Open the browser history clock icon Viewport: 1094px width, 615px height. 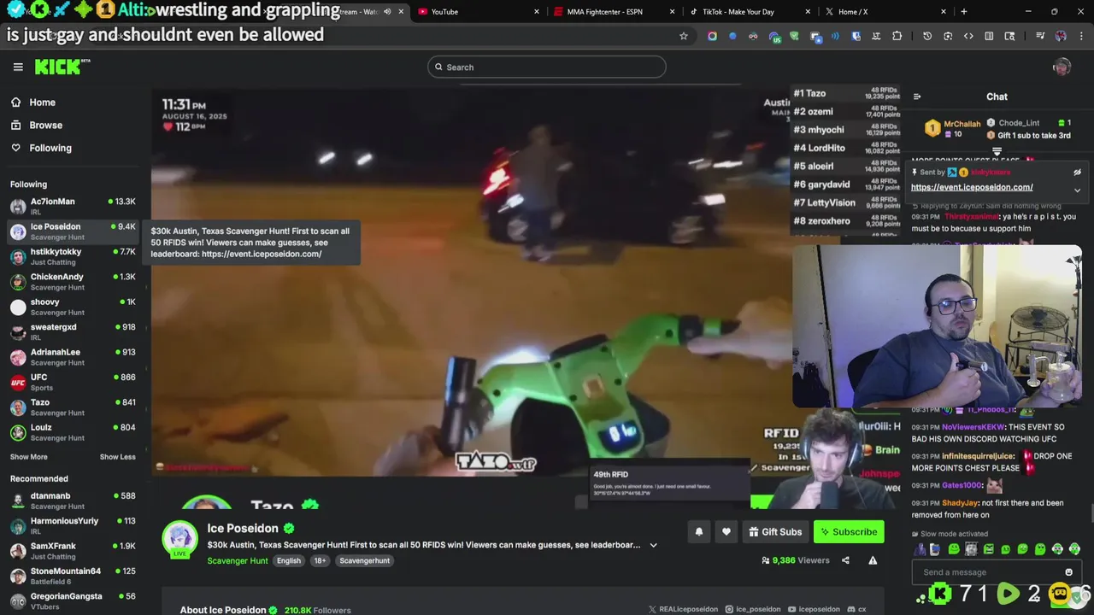(927, 36)
